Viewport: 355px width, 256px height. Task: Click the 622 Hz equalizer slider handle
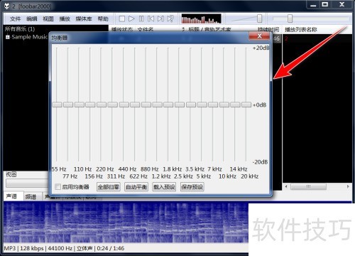[135, 105]
